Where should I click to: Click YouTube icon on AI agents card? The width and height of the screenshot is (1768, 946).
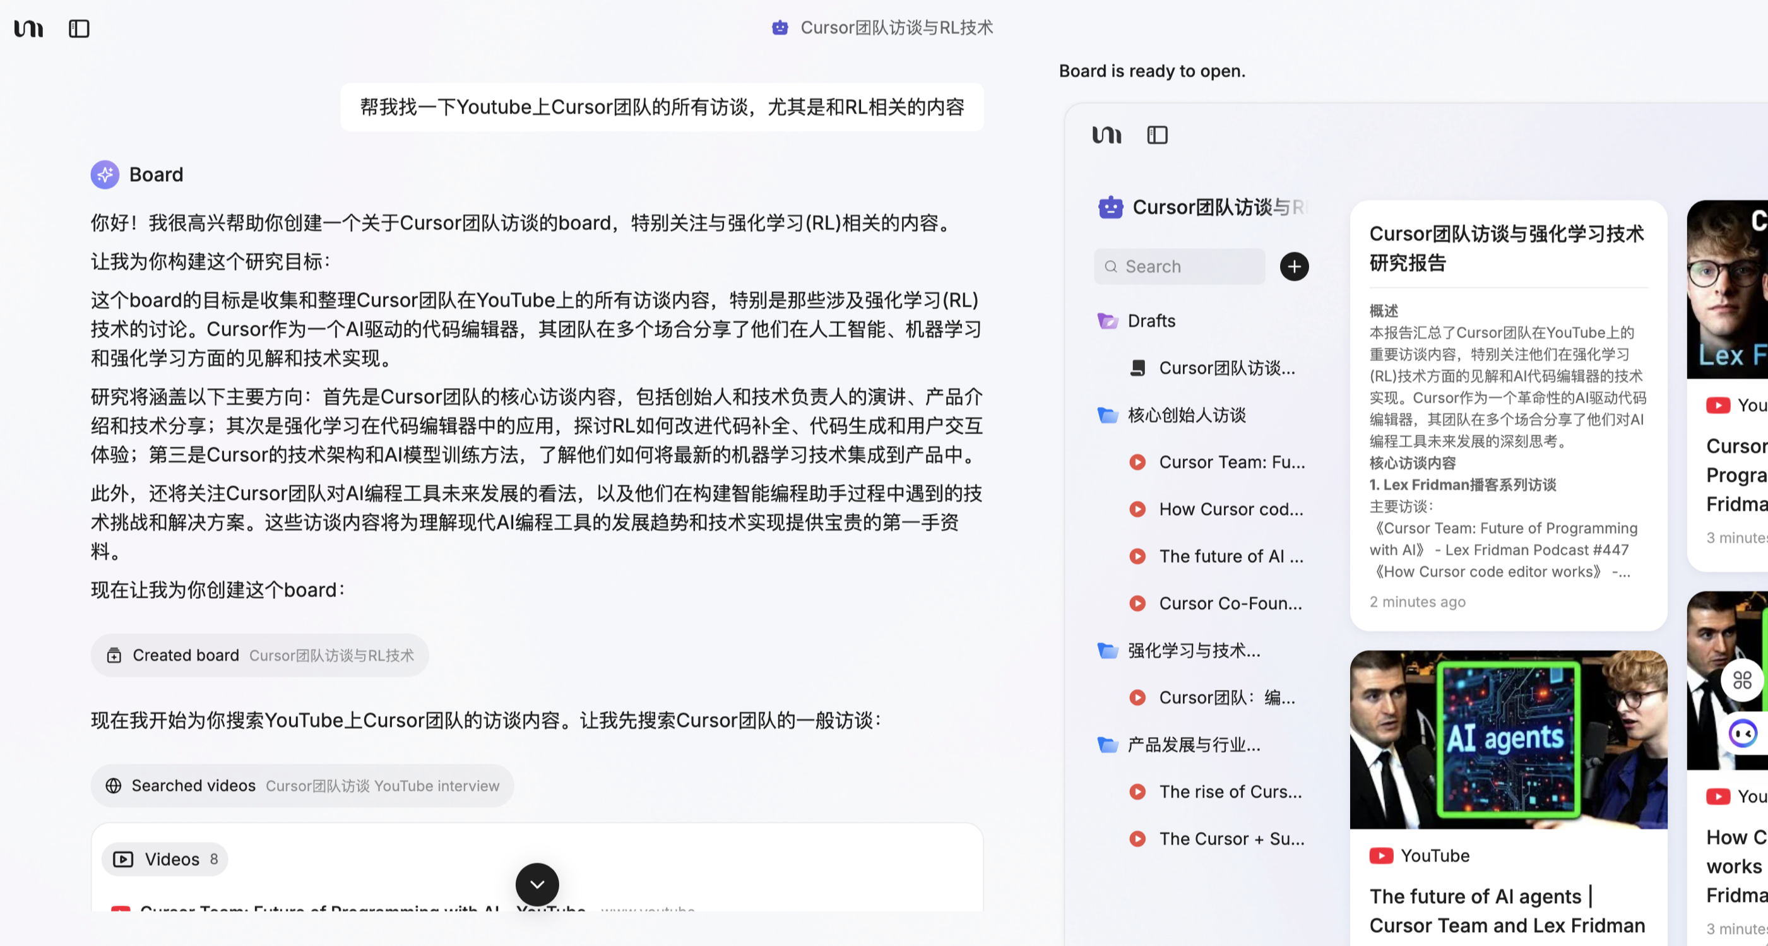point(1381,856)
